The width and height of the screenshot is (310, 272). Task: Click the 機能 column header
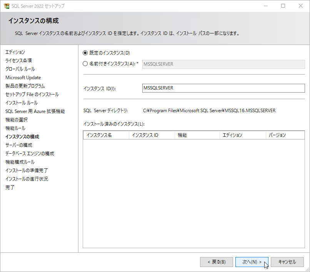click(x=197, y=135)
